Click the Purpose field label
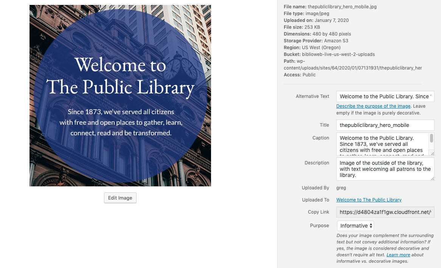This screenshot has width=441, height=268. [319, 225]
